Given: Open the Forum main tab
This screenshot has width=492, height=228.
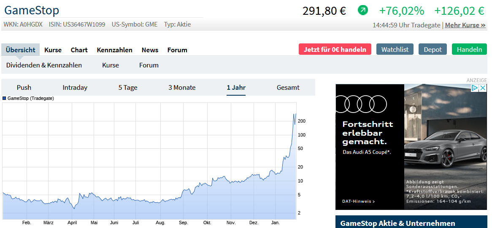Looking at the screenshot, I should click(177, 50).
